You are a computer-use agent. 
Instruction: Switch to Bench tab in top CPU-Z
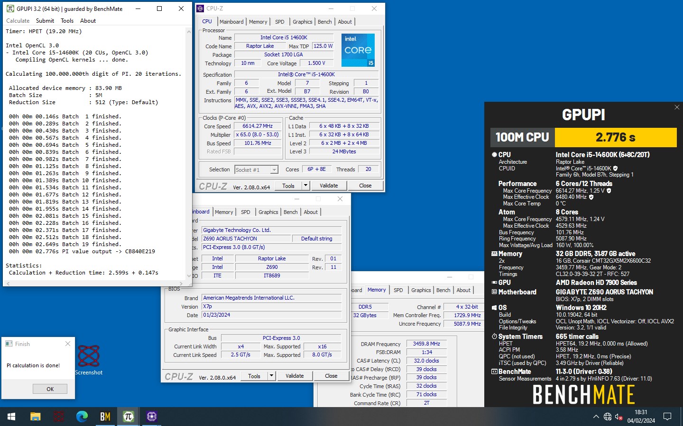[x=325, y=22]
